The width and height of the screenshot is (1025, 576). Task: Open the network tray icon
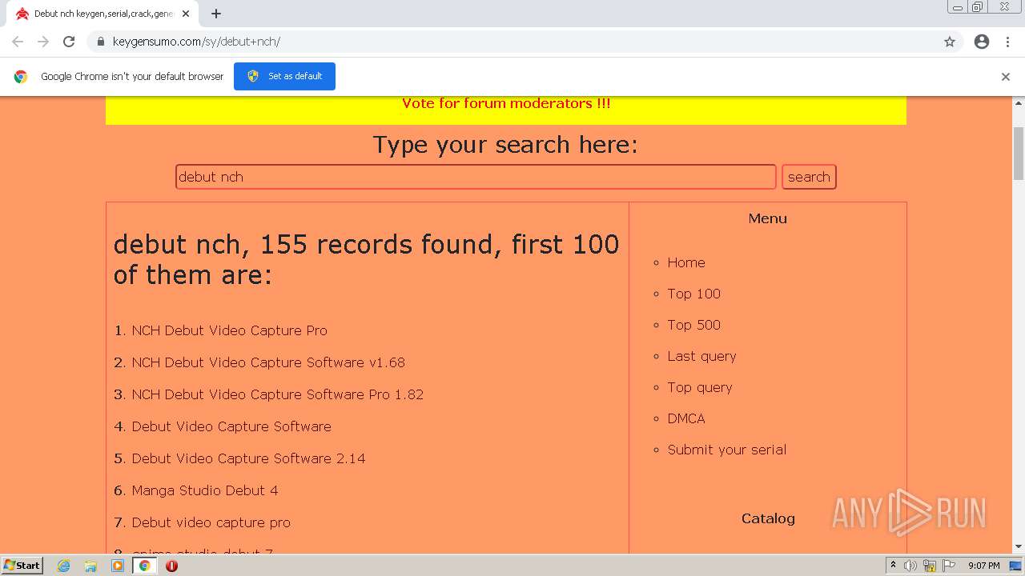pos(930,566)
